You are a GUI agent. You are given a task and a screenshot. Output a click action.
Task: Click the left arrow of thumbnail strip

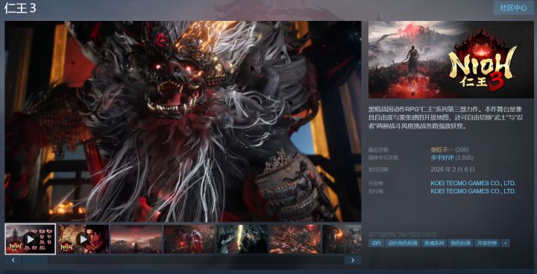coord(13,260)
